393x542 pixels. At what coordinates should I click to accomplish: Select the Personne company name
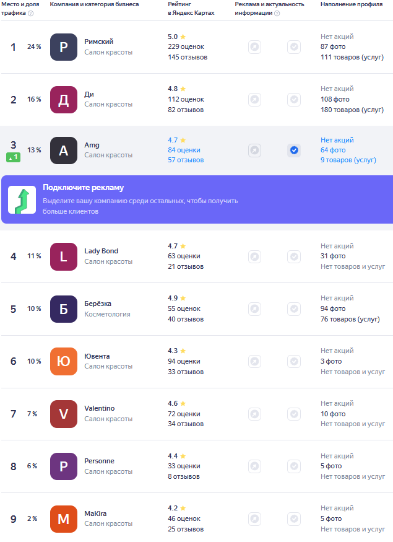pyautogui.click(x=99, y=461)
